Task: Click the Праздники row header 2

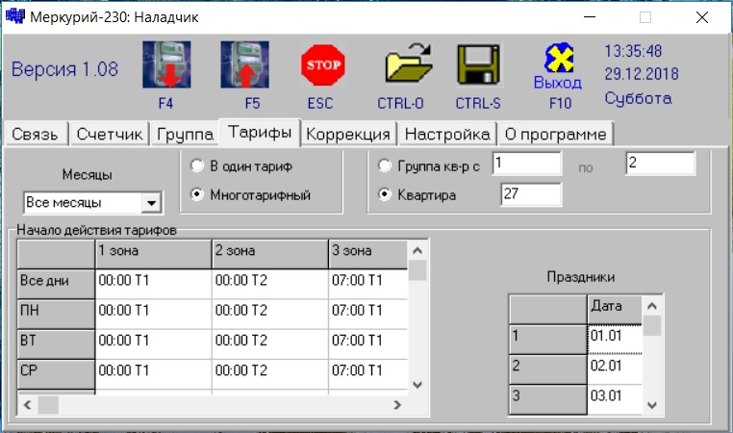Action: (548, 369)
